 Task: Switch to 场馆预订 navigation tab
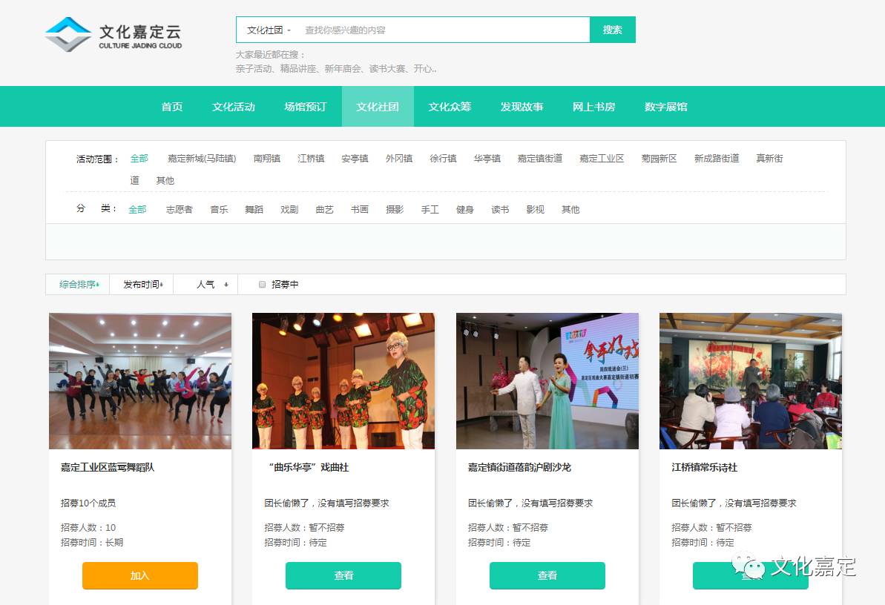(x=305, y=107)
